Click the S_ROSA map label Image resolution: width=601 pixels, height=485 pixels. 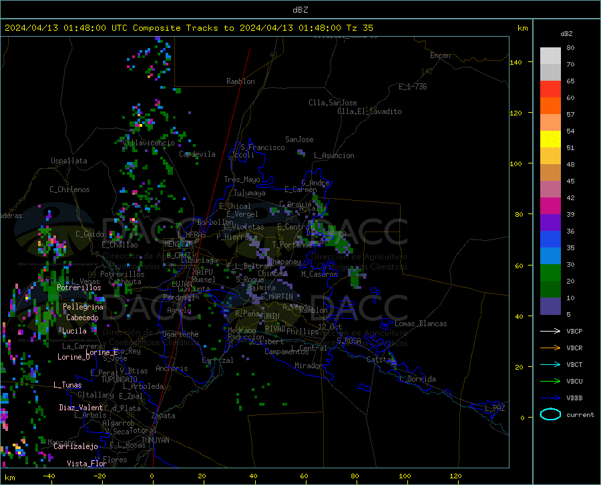pyautogui.click(x=349, y=340)
